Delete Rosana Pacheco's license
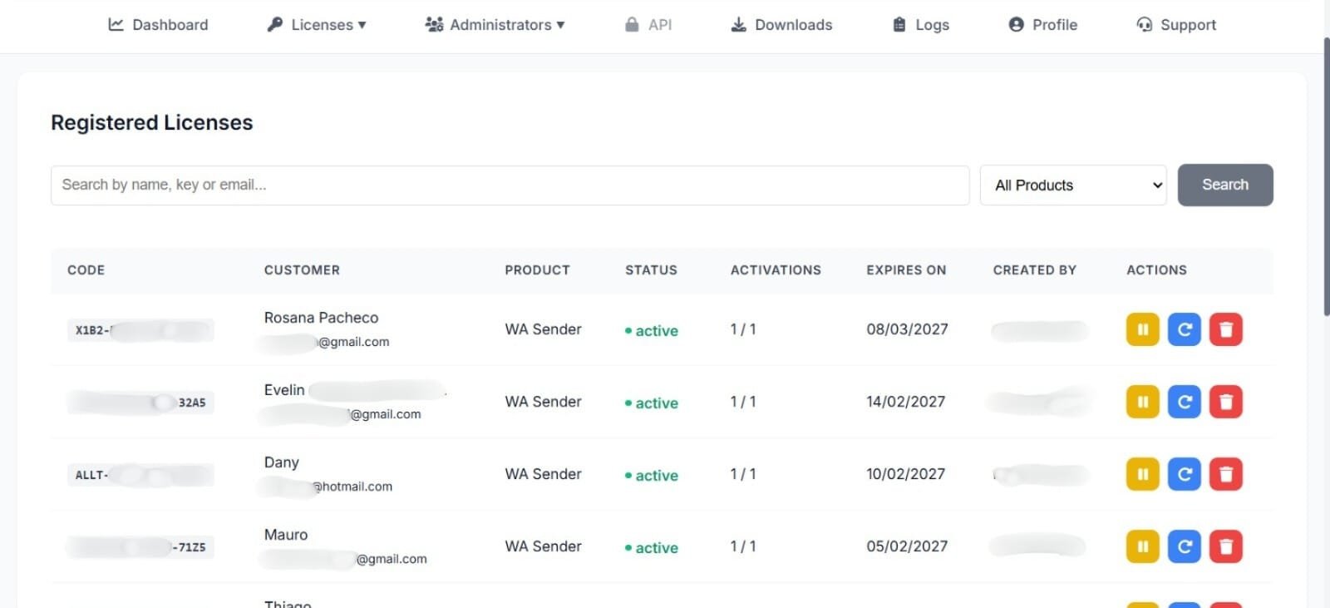1330x608 pixels. tap(1225, 329)
